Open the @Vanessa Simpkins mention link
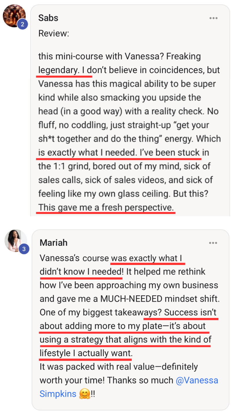The width and height of the screenshot is (234, 417). tap(196, 380)
